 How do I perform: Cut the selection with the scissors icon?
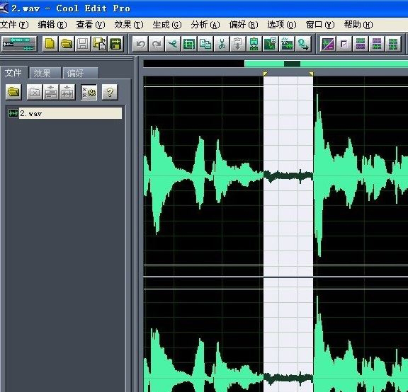click(x=222, y=44)
